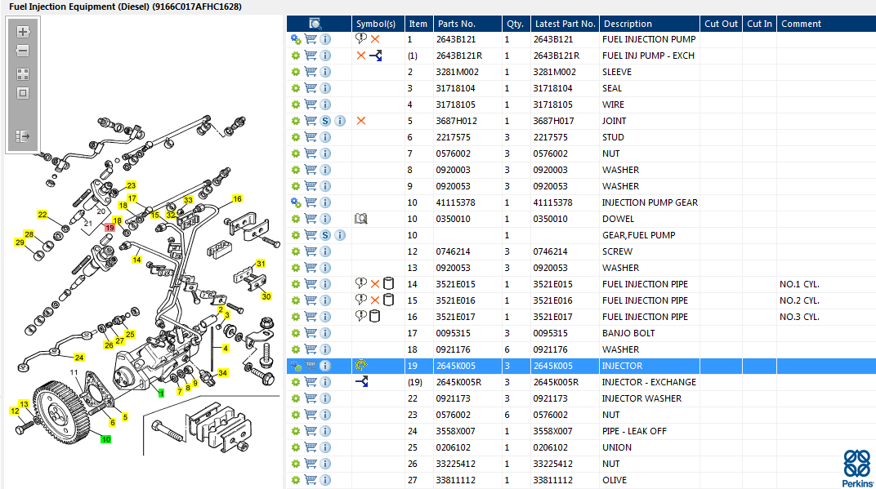Sort by the Item column header
876x489 pixels.
click(418, 24)
